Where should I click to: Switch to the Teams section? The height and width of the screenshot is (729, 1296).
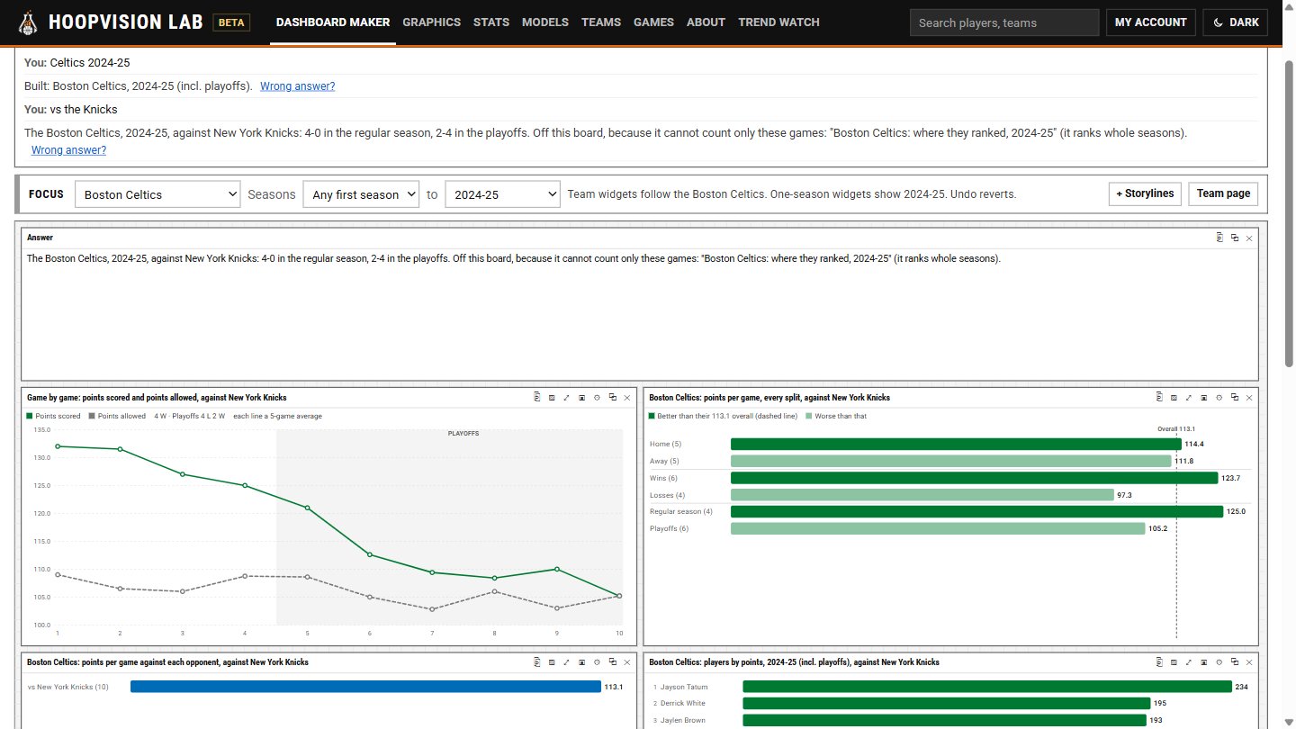pyautogui.click(x=601, y=22)
